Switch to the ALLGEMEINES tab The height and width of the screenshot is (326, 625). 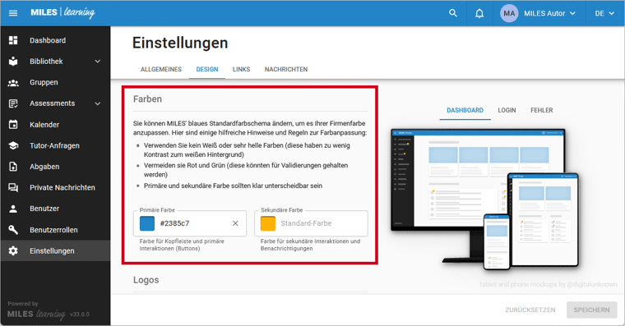(161, 69)
